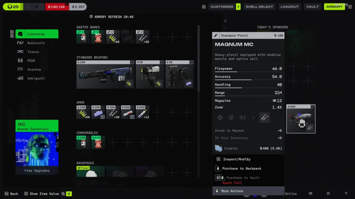Viewport: 355px width, 199px height.
Task: Select the Free backpack item
Action: (x=91, y=172)
